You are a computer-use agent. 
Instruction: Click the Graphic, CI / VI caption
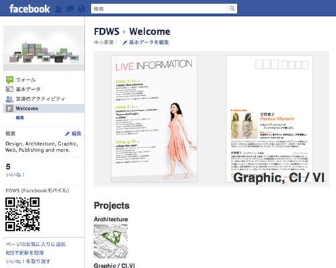[279, 178]
